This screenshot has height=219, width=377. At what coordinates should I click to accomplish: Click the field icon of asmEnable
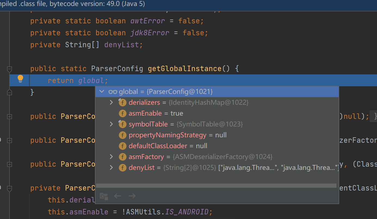click(x=123, y=113)
